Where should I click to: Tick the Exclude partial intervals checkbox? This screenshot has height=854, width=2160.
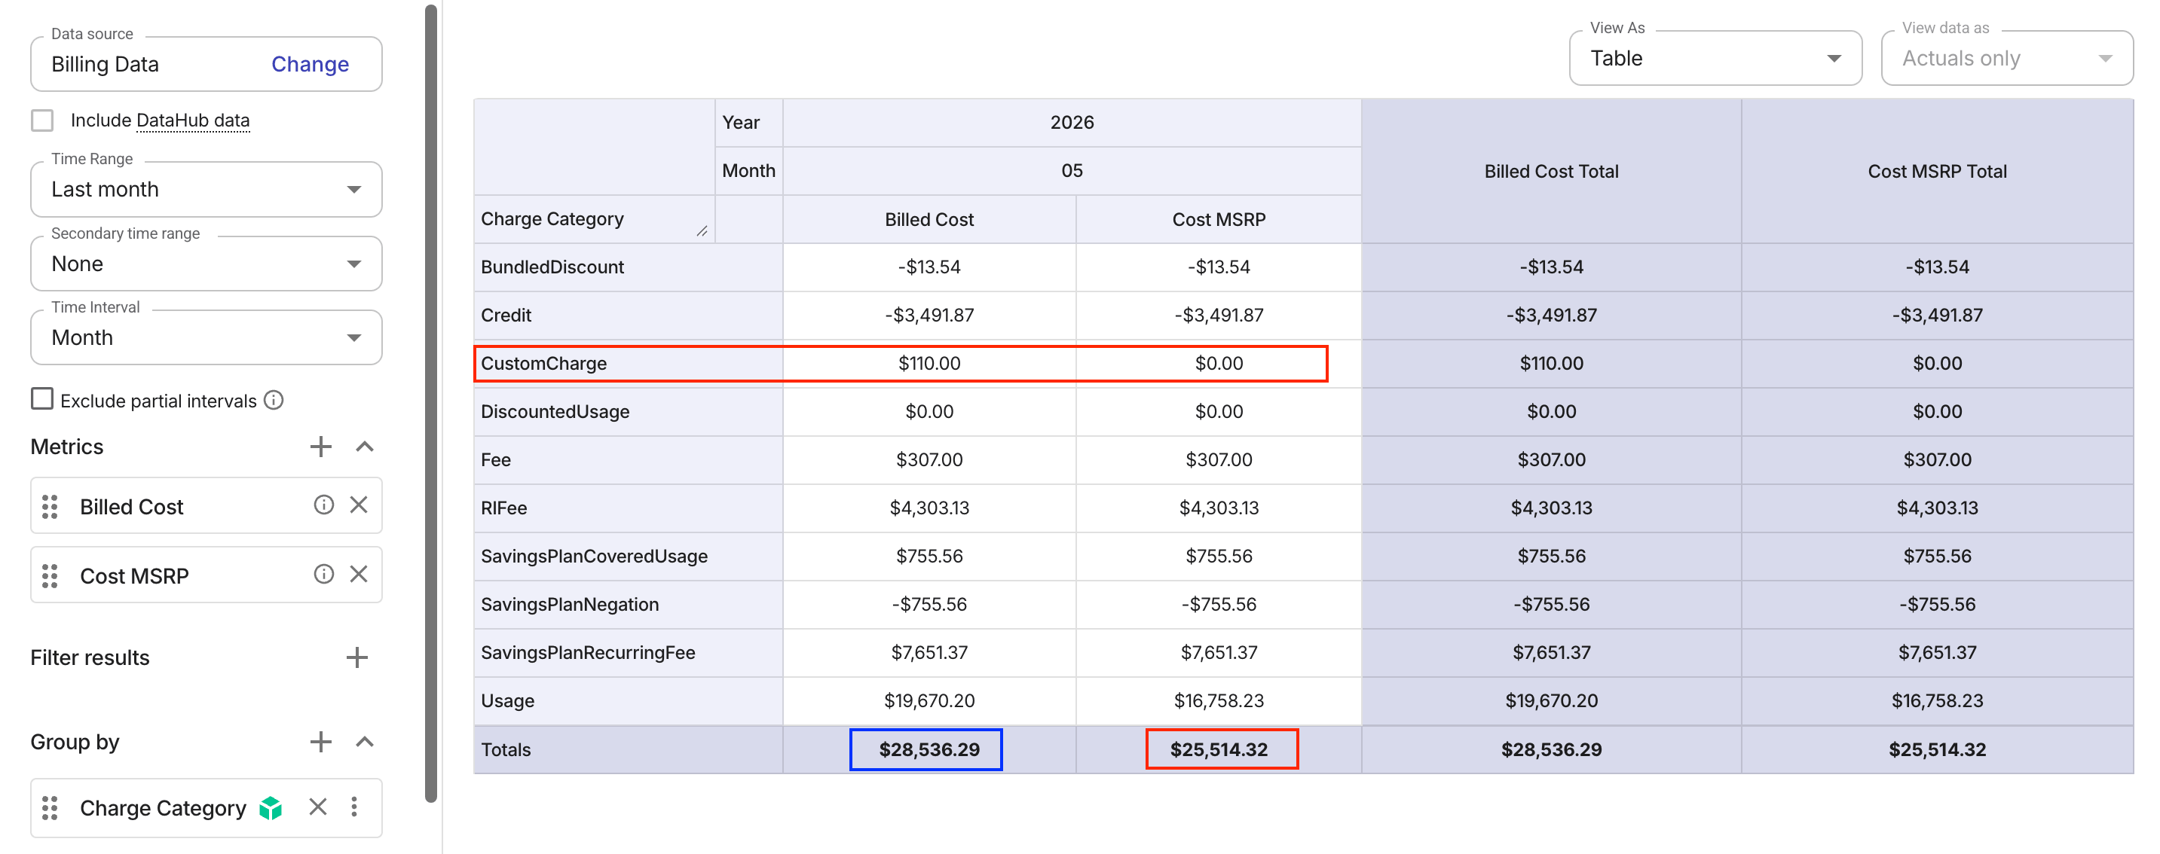[42, 399]
